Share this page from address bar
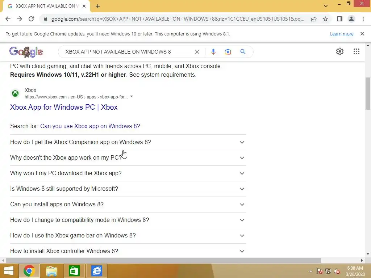Image resolution: width=371 pixels, height=278 pixels. (314, 19)
